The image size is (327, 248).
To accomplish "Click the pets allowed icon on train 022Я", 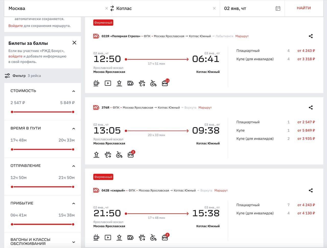I will pyautogui.click(x=142, y=83).
